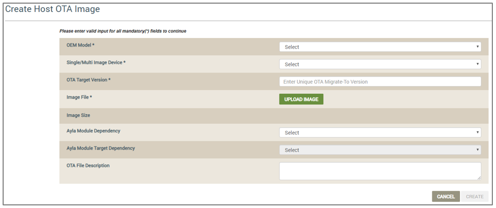Open the OEM Model dropdown
Image resolution: width=496 pixels, height=208 pixels.
coord(380,47)
